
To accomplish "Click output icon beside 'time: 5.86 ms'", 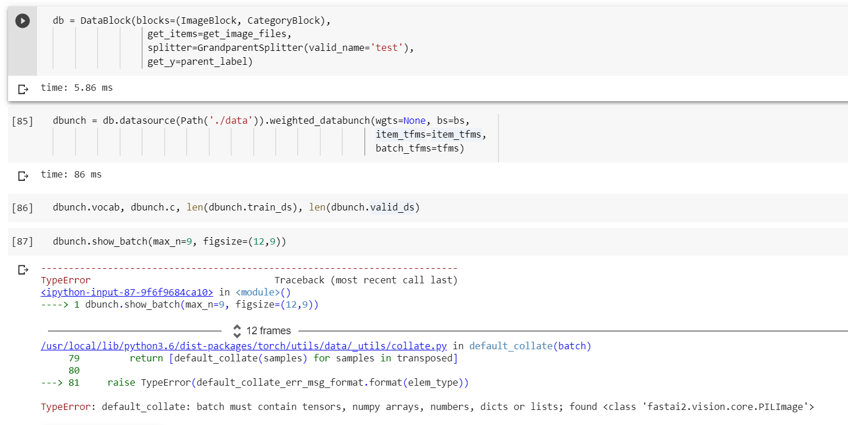I will 23,89.
